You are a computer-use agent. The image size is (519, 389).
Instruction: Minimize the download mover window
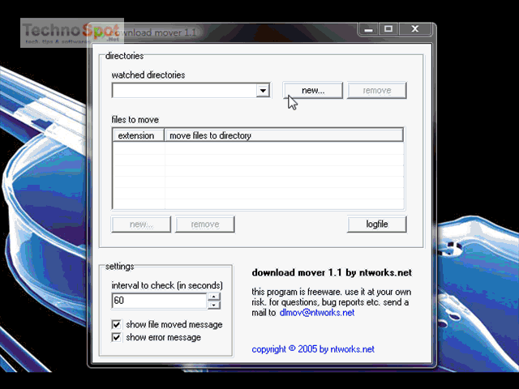click(x=368, y=29)
